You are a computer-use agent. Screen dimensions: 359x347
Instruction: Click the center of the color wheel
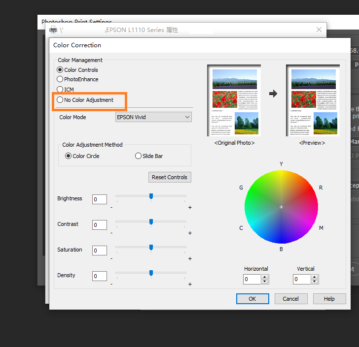(281, 207)
